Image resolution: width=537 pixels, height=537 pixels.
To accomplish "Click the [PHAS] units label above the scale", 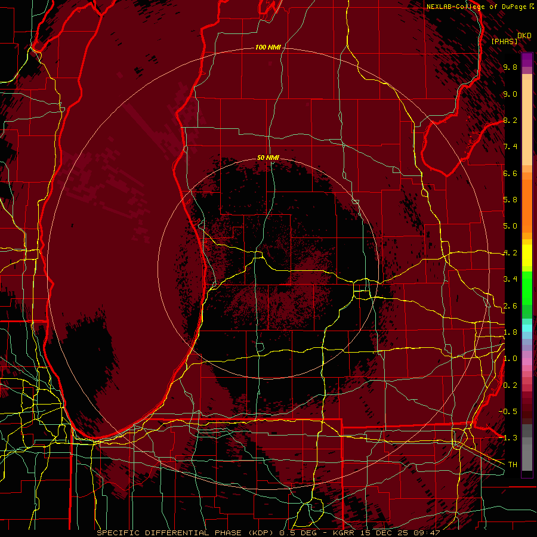I will pyautogui.click(x=504, y=42).
